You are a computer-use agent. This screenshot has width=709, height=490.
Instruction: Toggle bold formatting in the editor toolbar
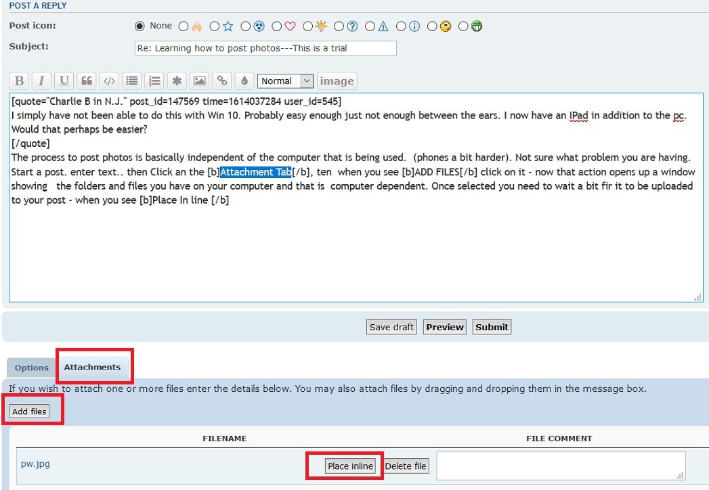click(19, 81)
